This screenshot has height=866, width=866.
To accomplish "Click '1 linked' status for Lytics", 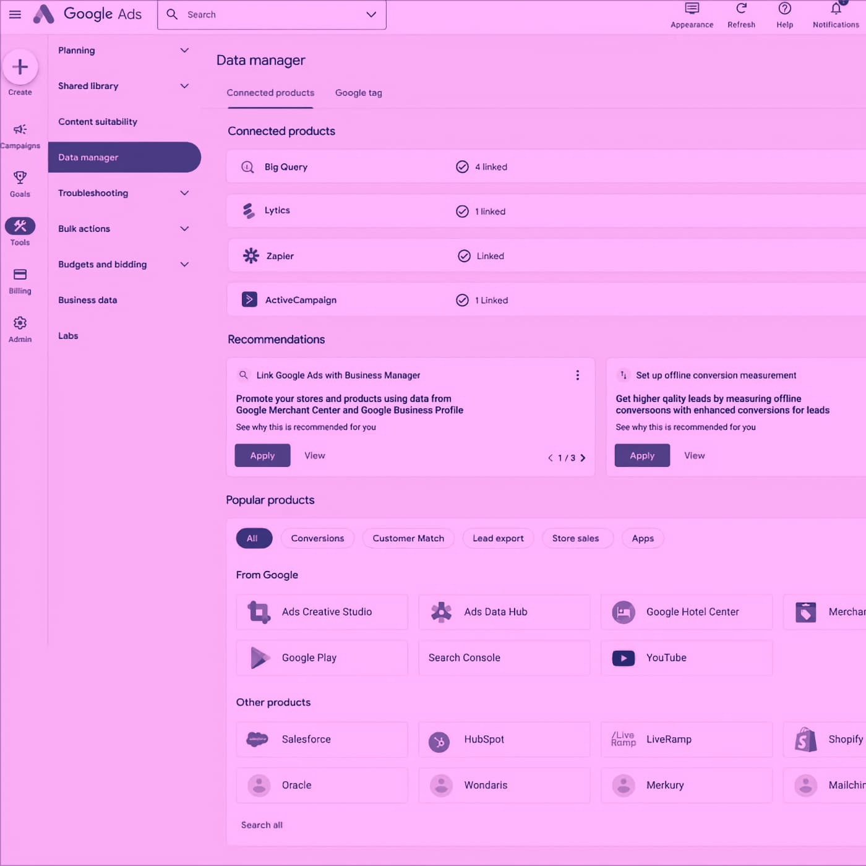I will (x=481, y=212).
